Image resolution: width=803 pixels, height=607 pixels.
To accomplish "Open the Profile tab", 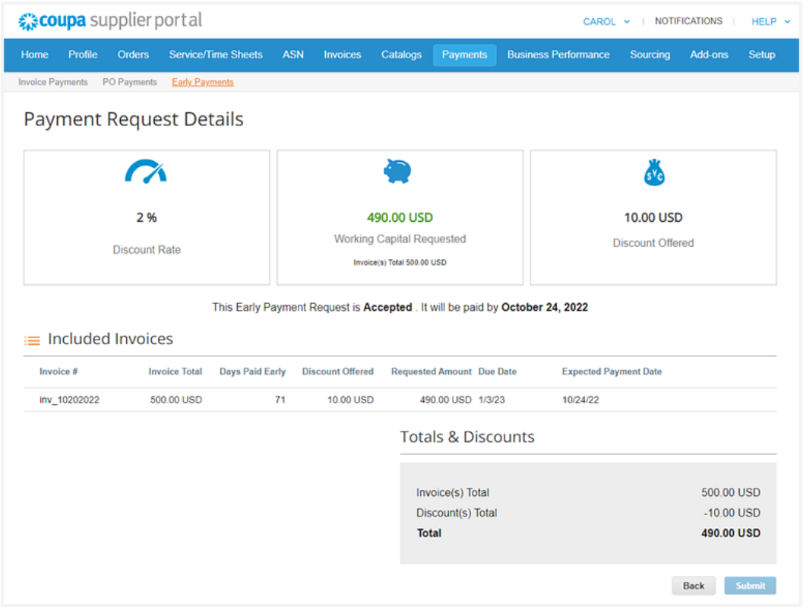I will [x=83, y=55].
